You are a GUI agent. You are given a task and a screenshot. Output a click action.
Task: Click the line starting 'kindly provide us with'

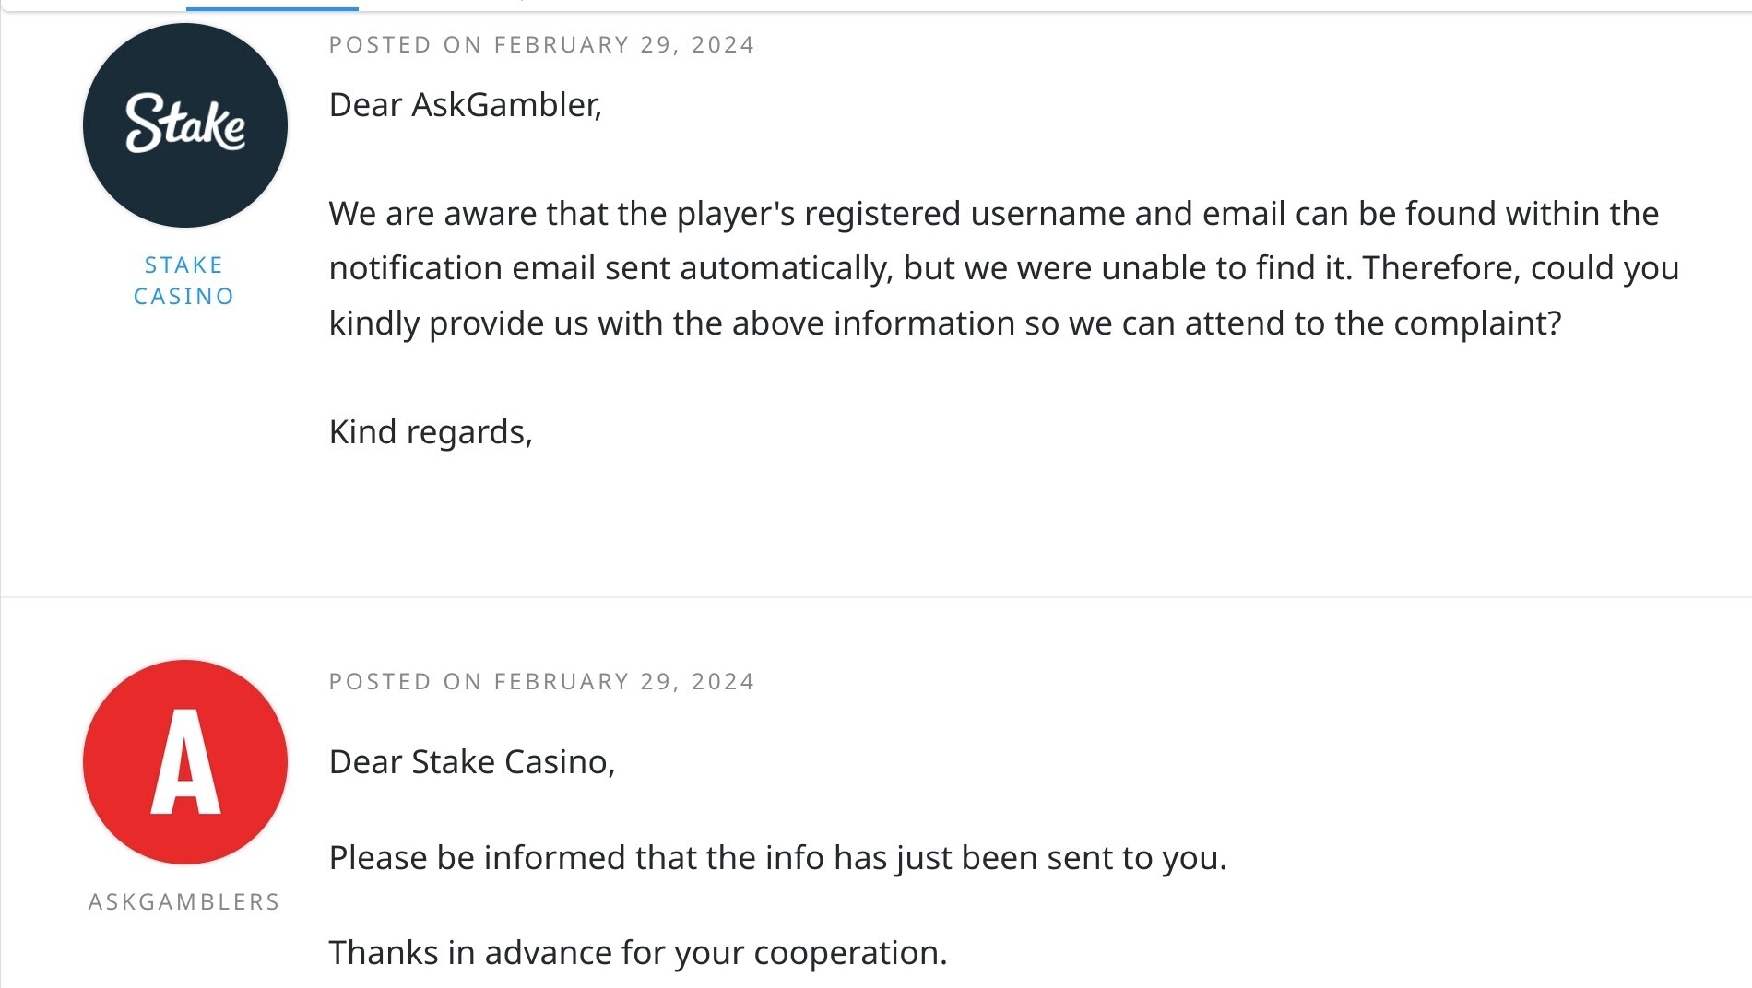(945, 323)
